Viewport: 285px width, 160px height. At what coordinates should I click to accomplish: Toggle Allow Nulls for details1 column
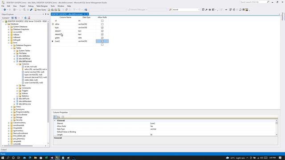click(102, 31)
